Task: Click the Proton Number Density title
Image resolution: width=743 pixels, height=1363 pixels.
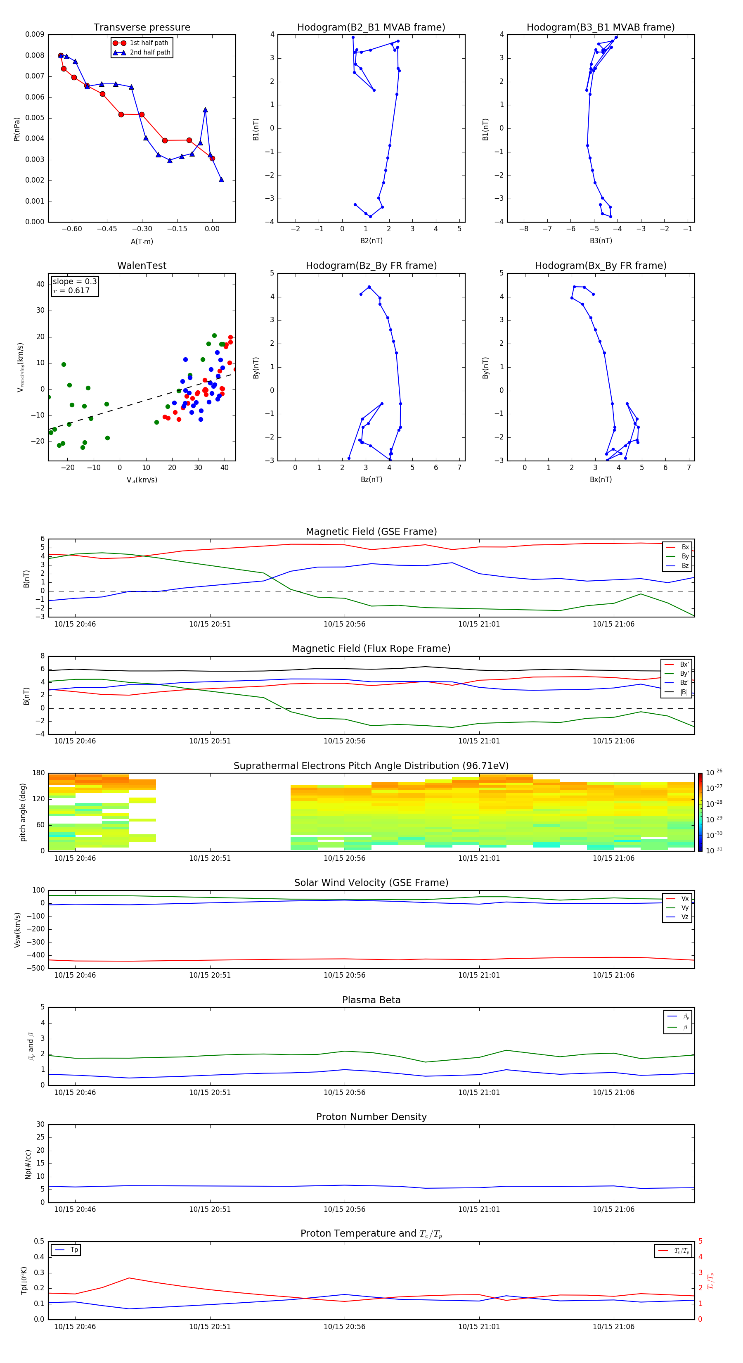Action: (x=371, y=1117)
